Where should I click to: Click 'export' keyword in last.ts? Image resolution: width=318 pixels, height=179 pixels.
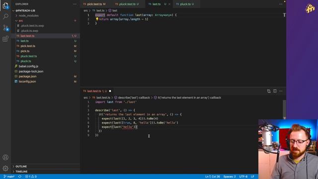(100, 15)
